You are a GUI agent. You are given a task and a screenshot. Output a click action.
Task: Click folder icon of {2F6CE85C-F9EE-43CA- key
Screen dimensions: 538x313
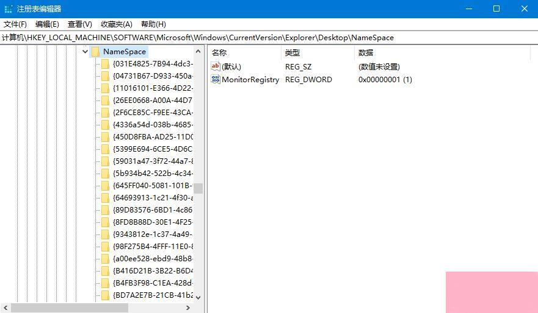coord(105,113)
